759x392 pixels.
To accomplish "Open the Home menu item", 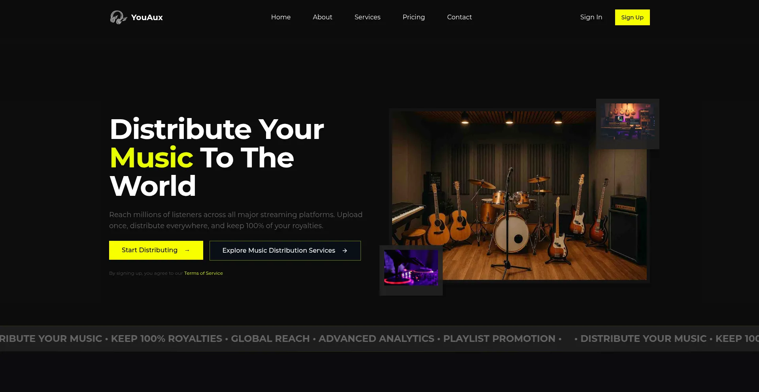I will pyautogui.click(x=281, y=17).
